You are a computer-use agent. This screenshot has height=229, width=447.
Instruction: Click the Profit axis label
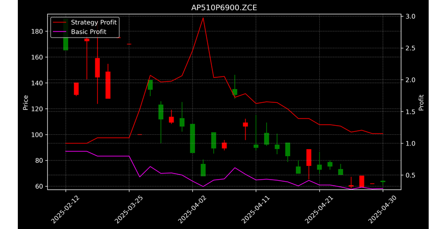[421, 102]
